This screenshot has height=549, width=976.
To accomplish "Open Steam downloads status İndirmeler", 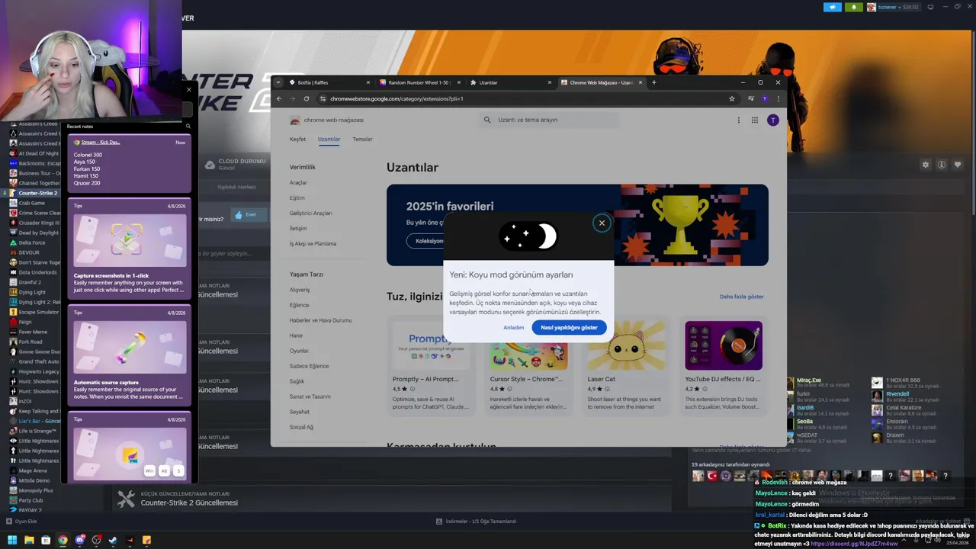I will 476,522.
